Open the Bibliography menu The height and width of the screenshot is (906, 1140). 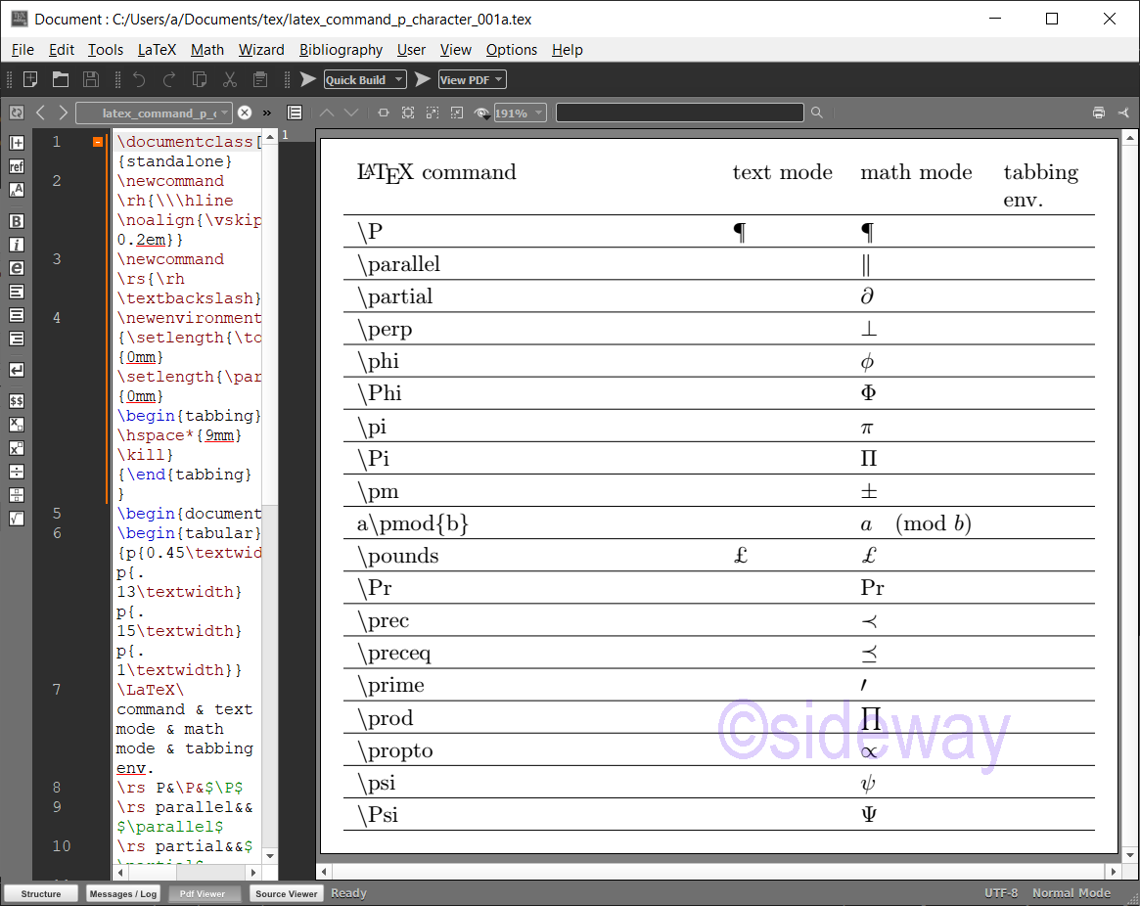click(341, 50)
